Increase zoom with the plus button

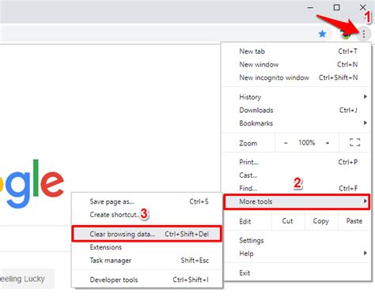[x=328, y=143]
